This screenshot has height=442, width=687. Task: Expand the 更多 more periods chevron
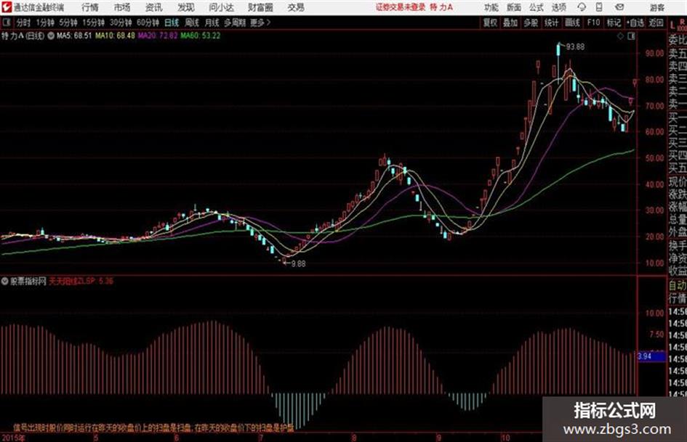pos(261,22)
